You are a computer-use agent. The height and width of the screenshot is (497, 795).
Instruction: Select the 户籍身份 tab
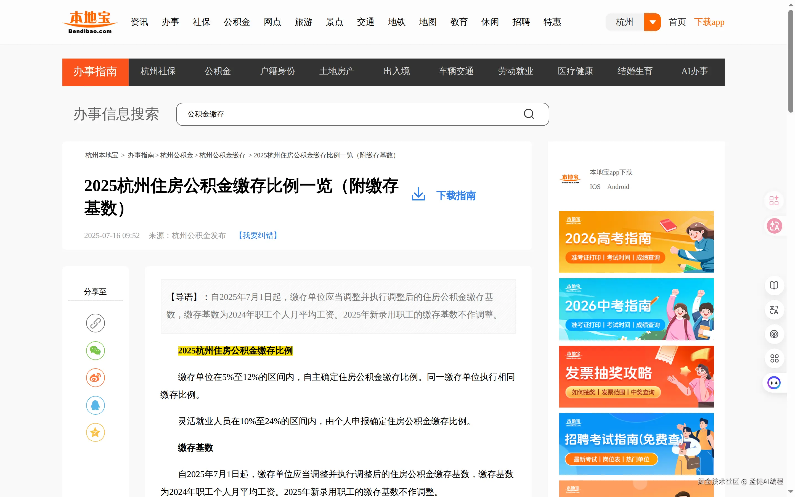[277, 71]
